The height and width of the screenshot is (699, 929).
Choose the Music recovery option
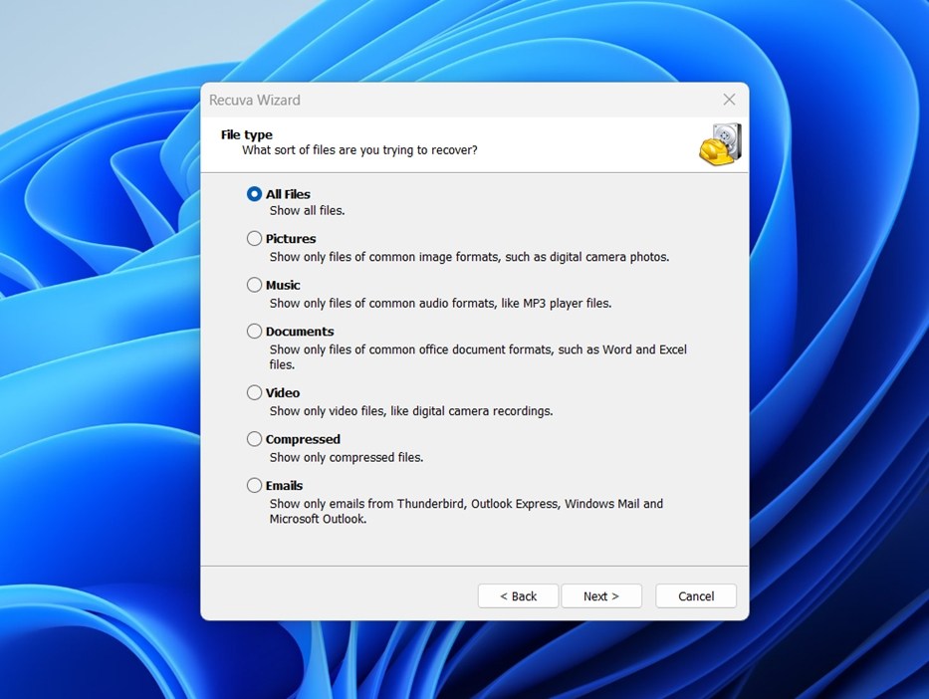[254, 285]
